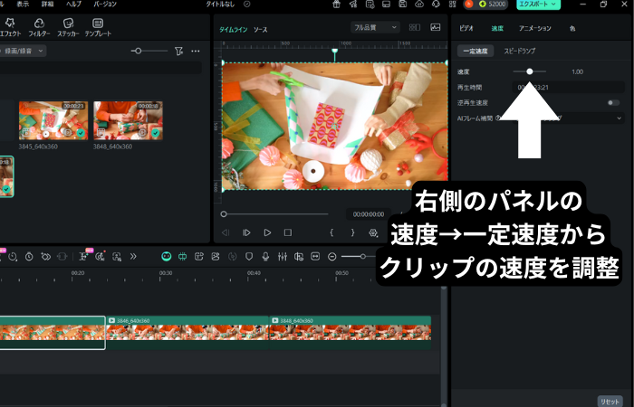Click the mark in brace icon
634x407 pixels.
[x=331, y=232]
